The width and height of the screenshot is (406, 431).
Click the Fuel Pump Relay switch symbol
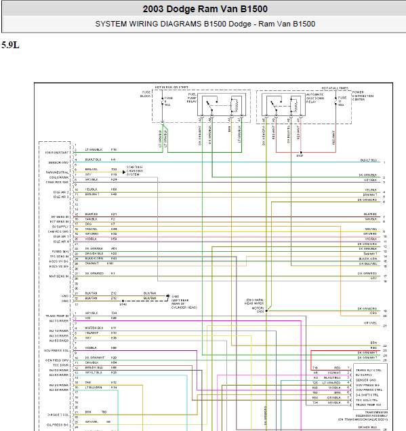click(211, 105)
